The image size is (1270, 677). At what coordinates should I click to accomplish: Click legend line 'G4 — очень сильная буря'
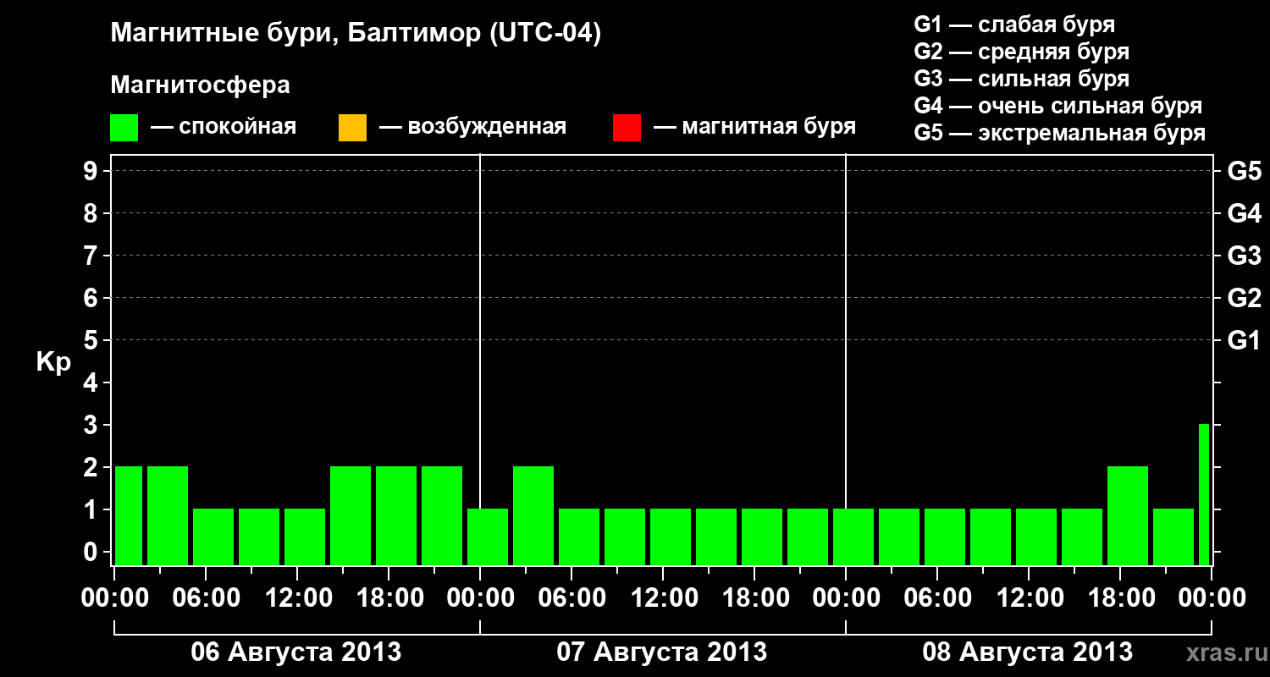[x=1058, y=106]
